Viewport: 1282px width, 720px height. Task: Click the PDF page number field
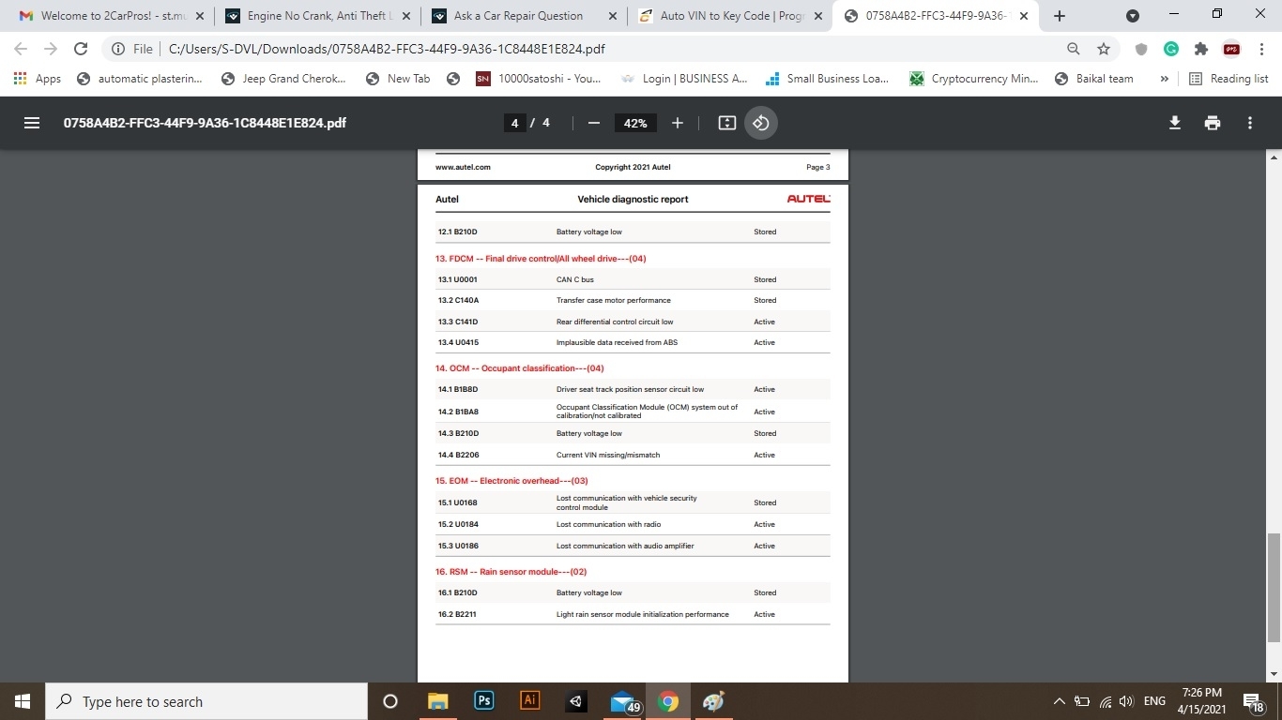(514, 123)
